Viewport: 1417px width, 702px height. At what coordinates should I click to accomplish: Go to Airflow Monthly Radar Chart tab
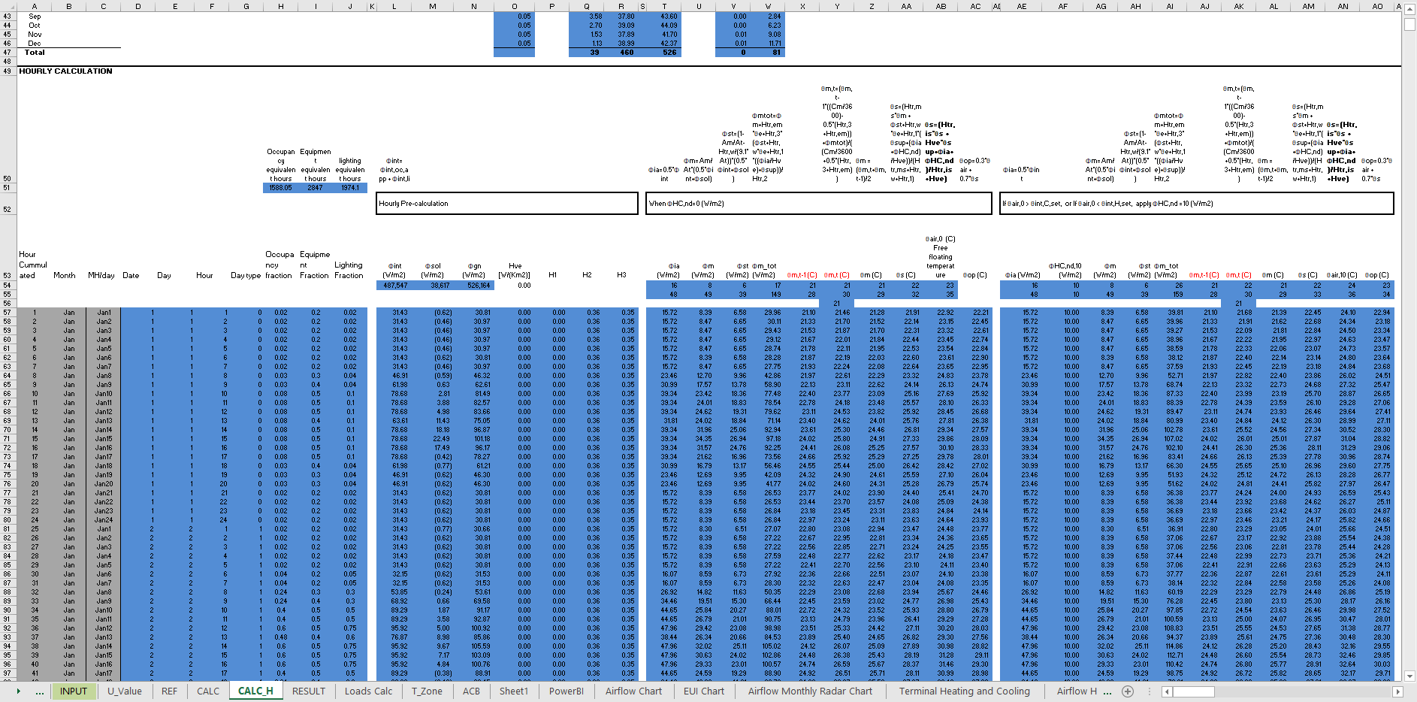(x=810, y=691)
